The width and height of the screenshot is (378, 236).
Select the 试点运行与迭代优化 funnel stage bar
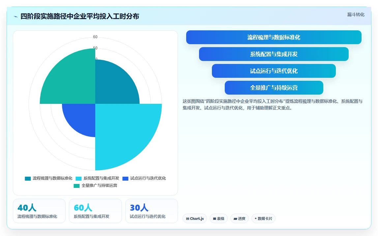(x=274, y=71)
